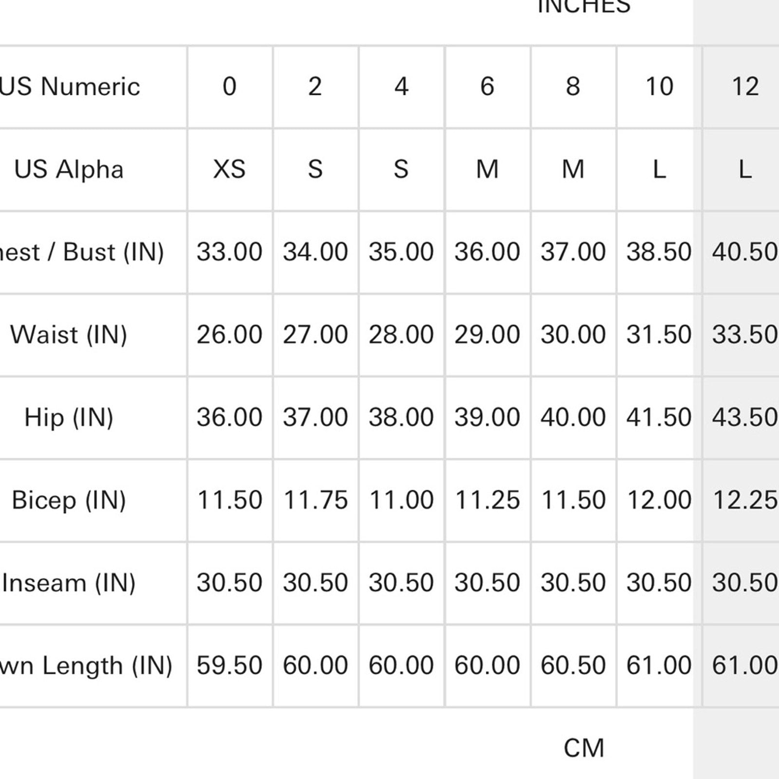Click the INCHES unit heading
Viewport: 779px width, 779px height.
[x=584, y=7]
